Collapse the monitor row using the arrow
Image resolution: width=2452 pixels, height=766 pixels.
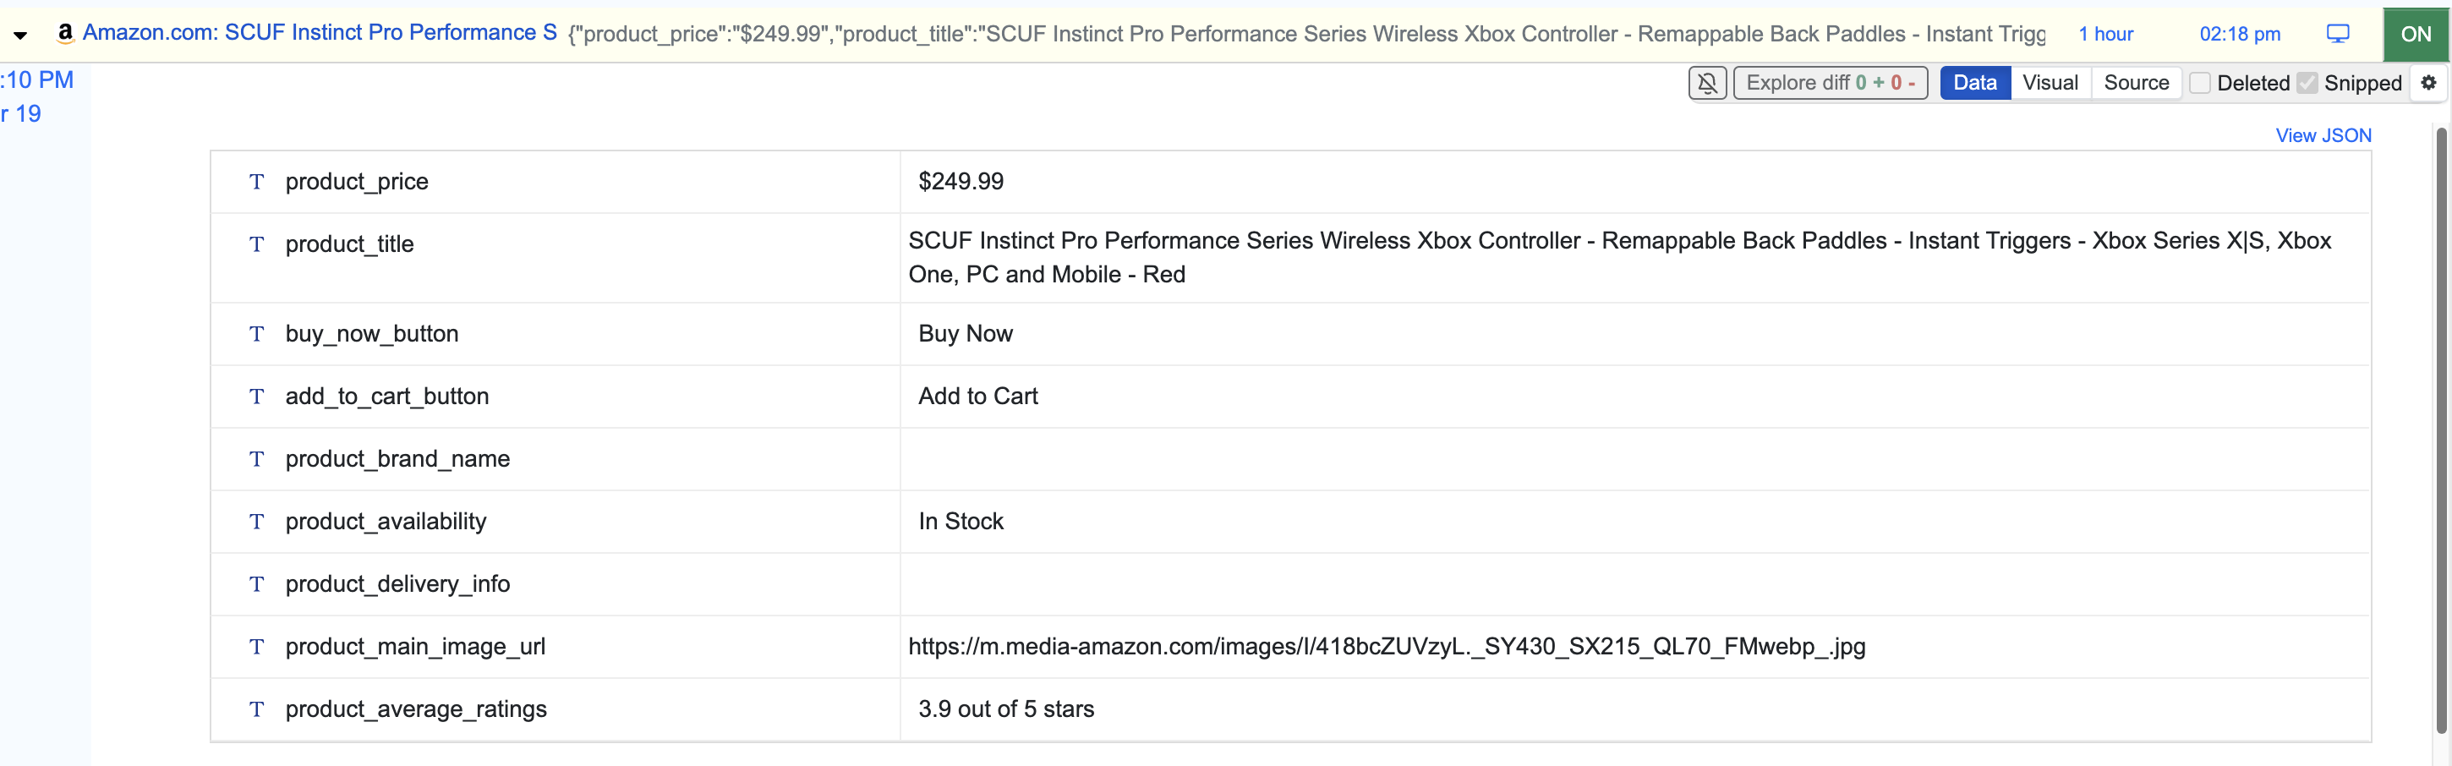tap(20, 36)
